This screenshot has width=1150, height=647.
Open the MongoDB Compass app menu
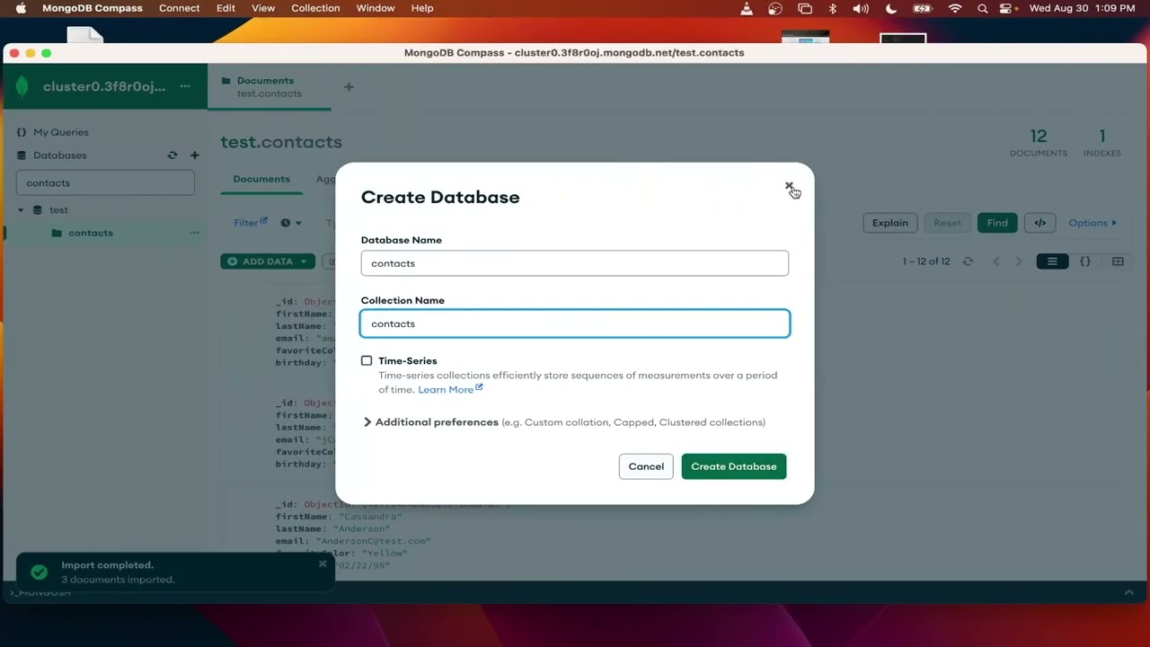point(93,8)
